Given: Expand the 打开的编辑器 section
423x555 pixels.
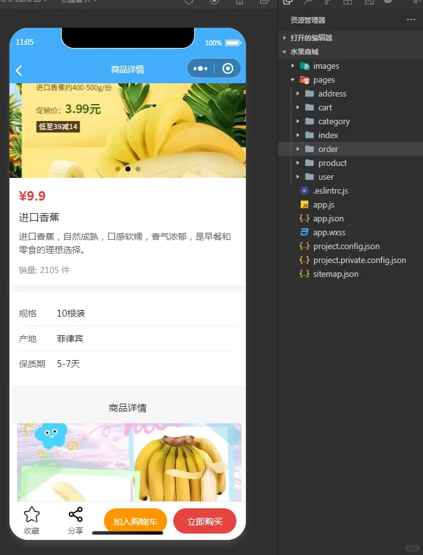Looking at the screenshot, I should click(285, 37).
